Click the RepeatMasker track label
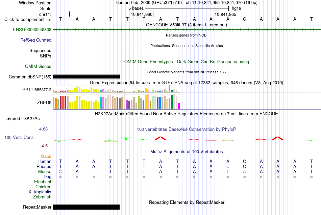 [37, 207]
